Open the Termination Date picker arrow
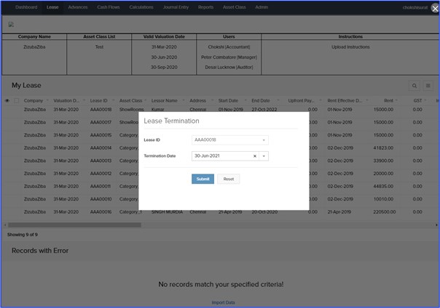Image resolution: width=440 pixels, height=308 pixels. tap(264, 155)
